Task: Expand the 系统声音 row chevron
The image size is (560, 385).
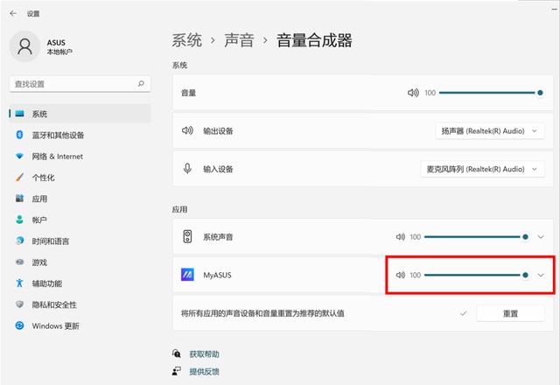Action: (541, 237)
